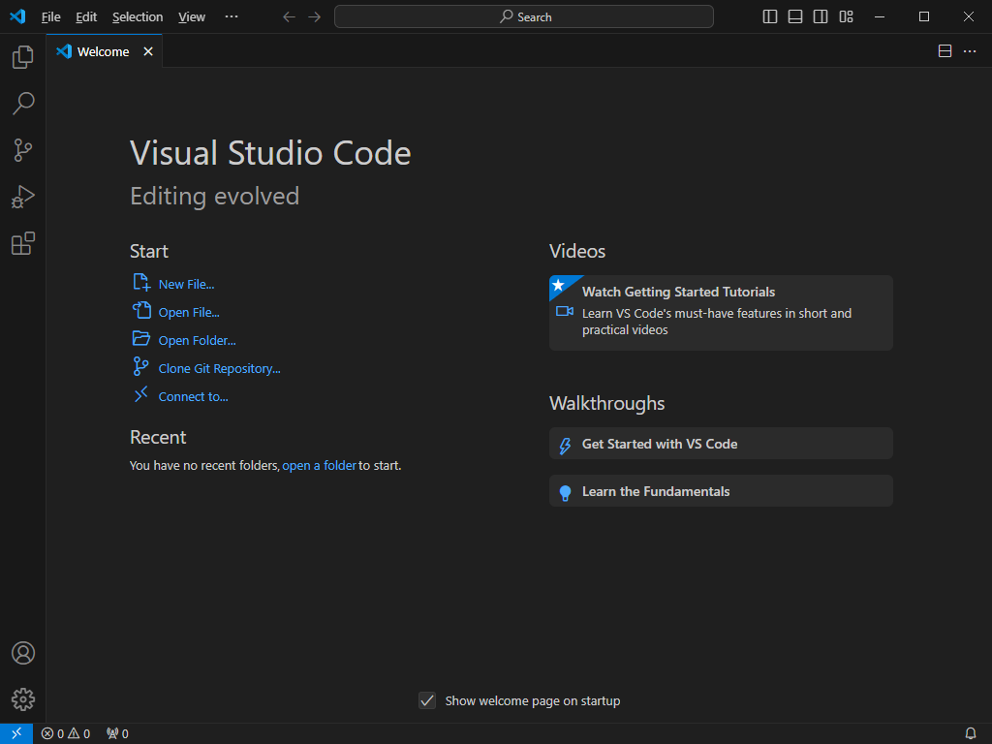Viewport: 992px width, 744px height.
Task: Click the 'open a folder' link
Action: pyautogui.click(x=319, y=466)
